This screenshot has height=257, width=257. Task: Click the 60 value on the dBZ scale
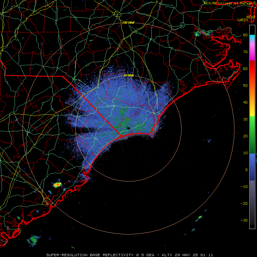(x=245, y=69)
